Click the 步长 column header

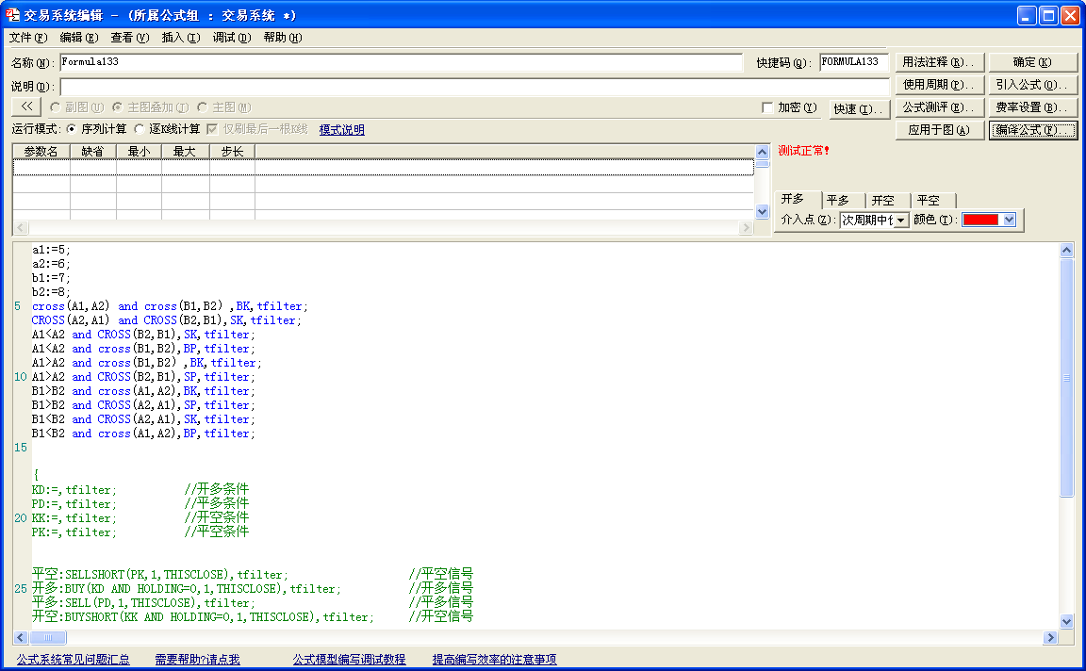[232, 151]
